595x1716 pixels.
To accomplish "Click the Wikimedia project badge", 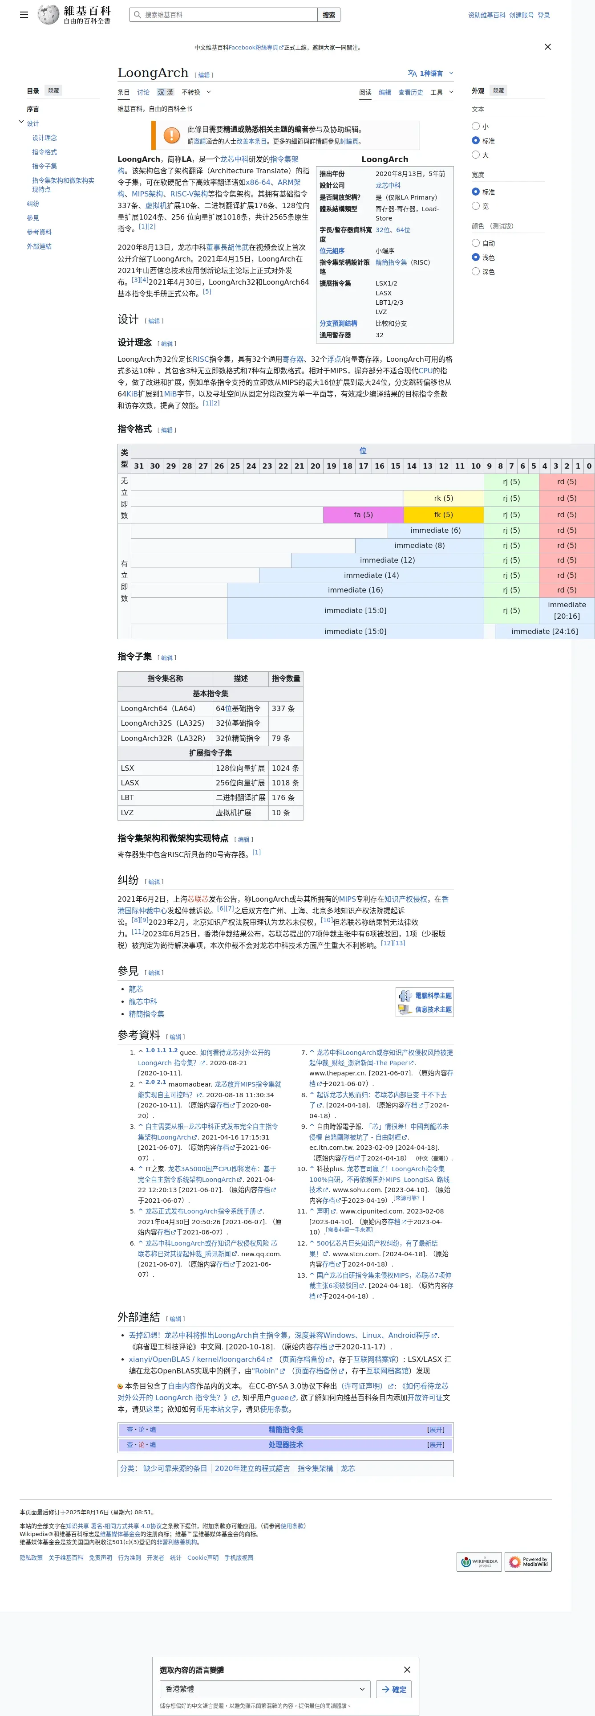I will point(479,1561).
